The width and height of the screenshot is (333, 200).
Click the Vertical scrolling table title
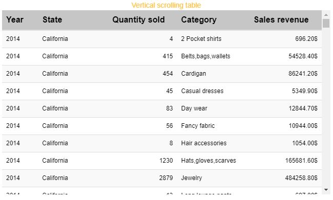[166, 5]
